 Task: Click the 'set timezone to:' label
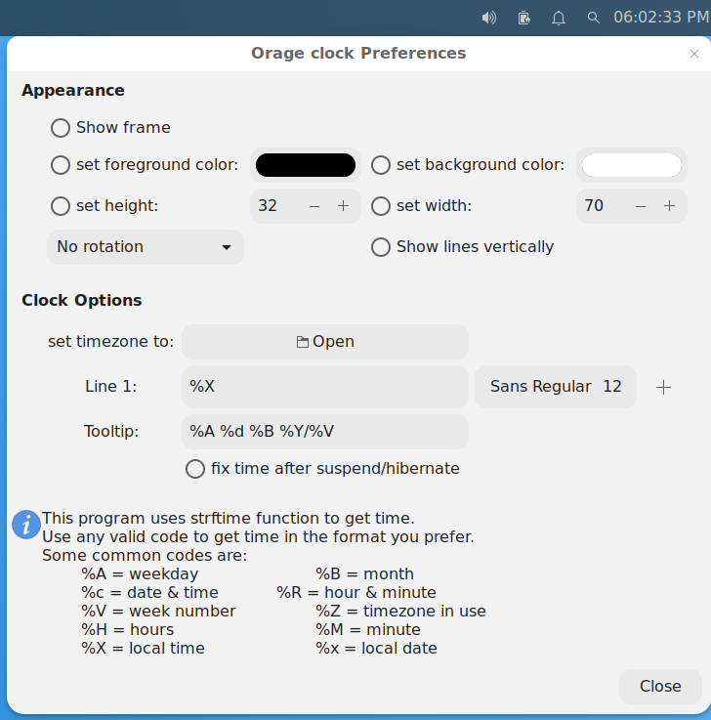pyautogui.click(x=110, y=342)
